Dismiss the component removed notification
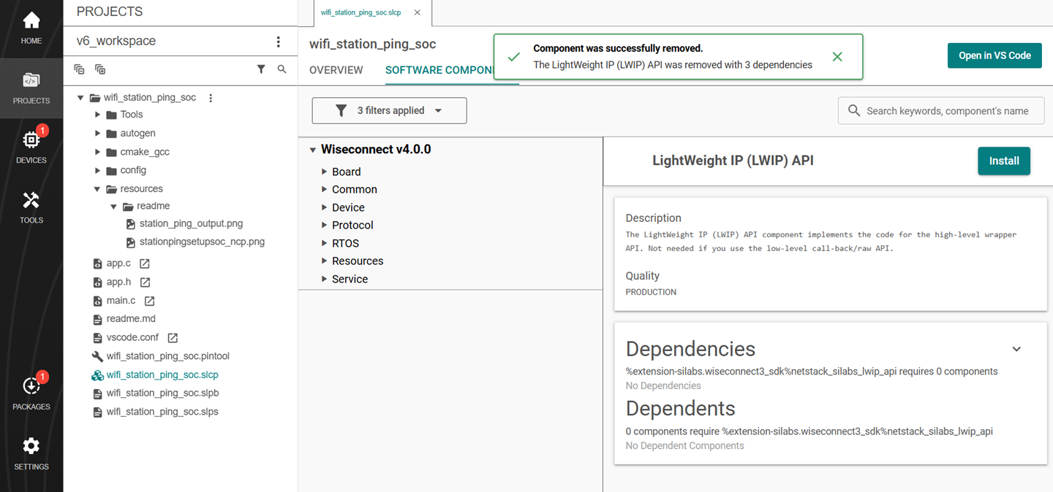Viewport: 1053px width, 492px height. point(837,55)
